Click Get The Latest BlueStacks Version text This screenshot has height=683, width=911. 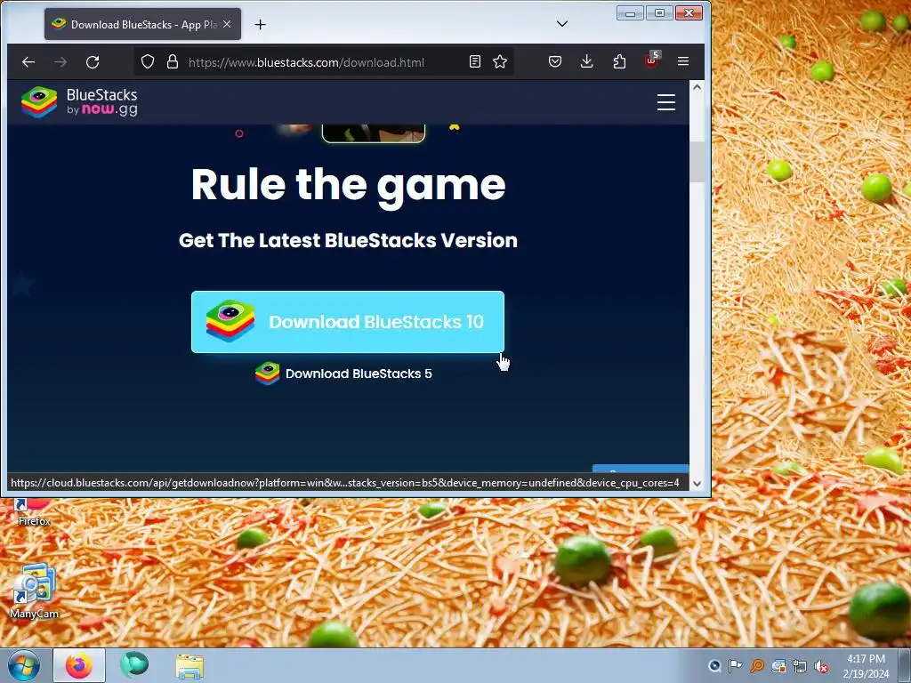click(348, 240)
